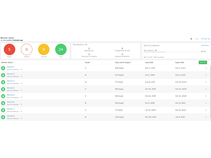Select the Dec 26, 2019 issue date

tap(151, 117)
